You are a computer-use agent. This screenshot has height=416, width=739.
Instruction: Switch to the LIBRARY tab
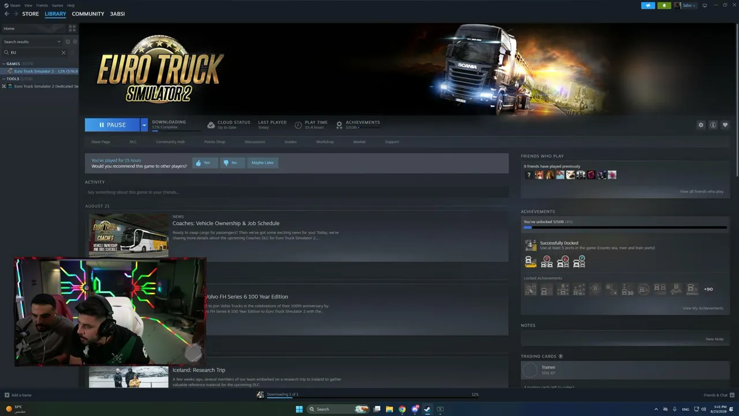click(x=55, y=14)
